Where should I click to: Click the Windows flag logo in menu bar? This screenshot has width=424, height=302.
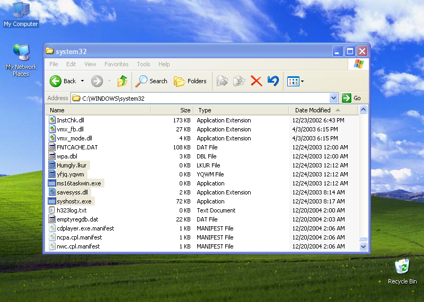coord(359,64)
